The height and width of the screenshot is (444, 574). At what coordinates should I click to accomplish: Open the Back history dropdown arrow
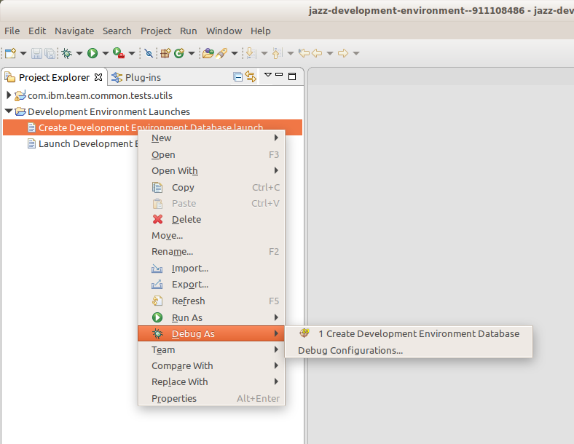click(330, 53)
